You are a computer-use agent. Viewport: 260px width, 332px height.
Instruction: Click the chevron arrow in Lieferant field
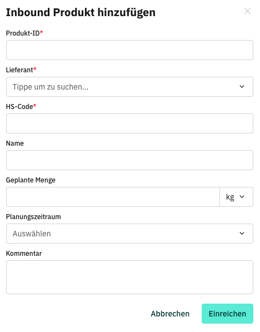[242, 87]
